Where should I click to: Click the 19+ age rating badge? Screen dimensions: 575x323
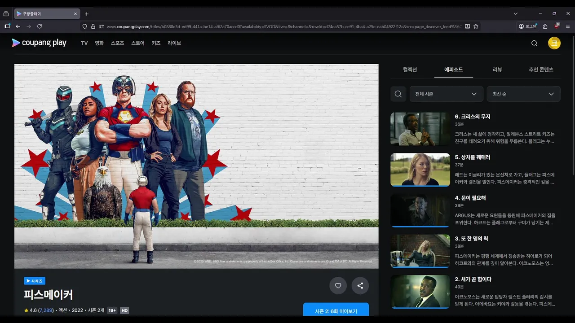click(112, 310)
